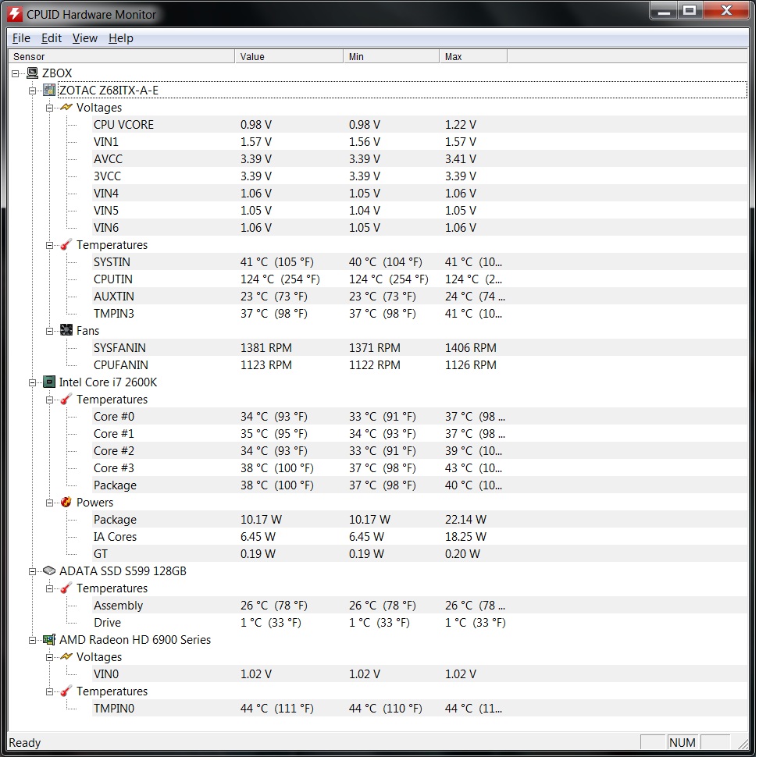Viewport: 759px width, 757px height.
Task: Click the Ready status bar text
Action: click(x=25, y=742)
